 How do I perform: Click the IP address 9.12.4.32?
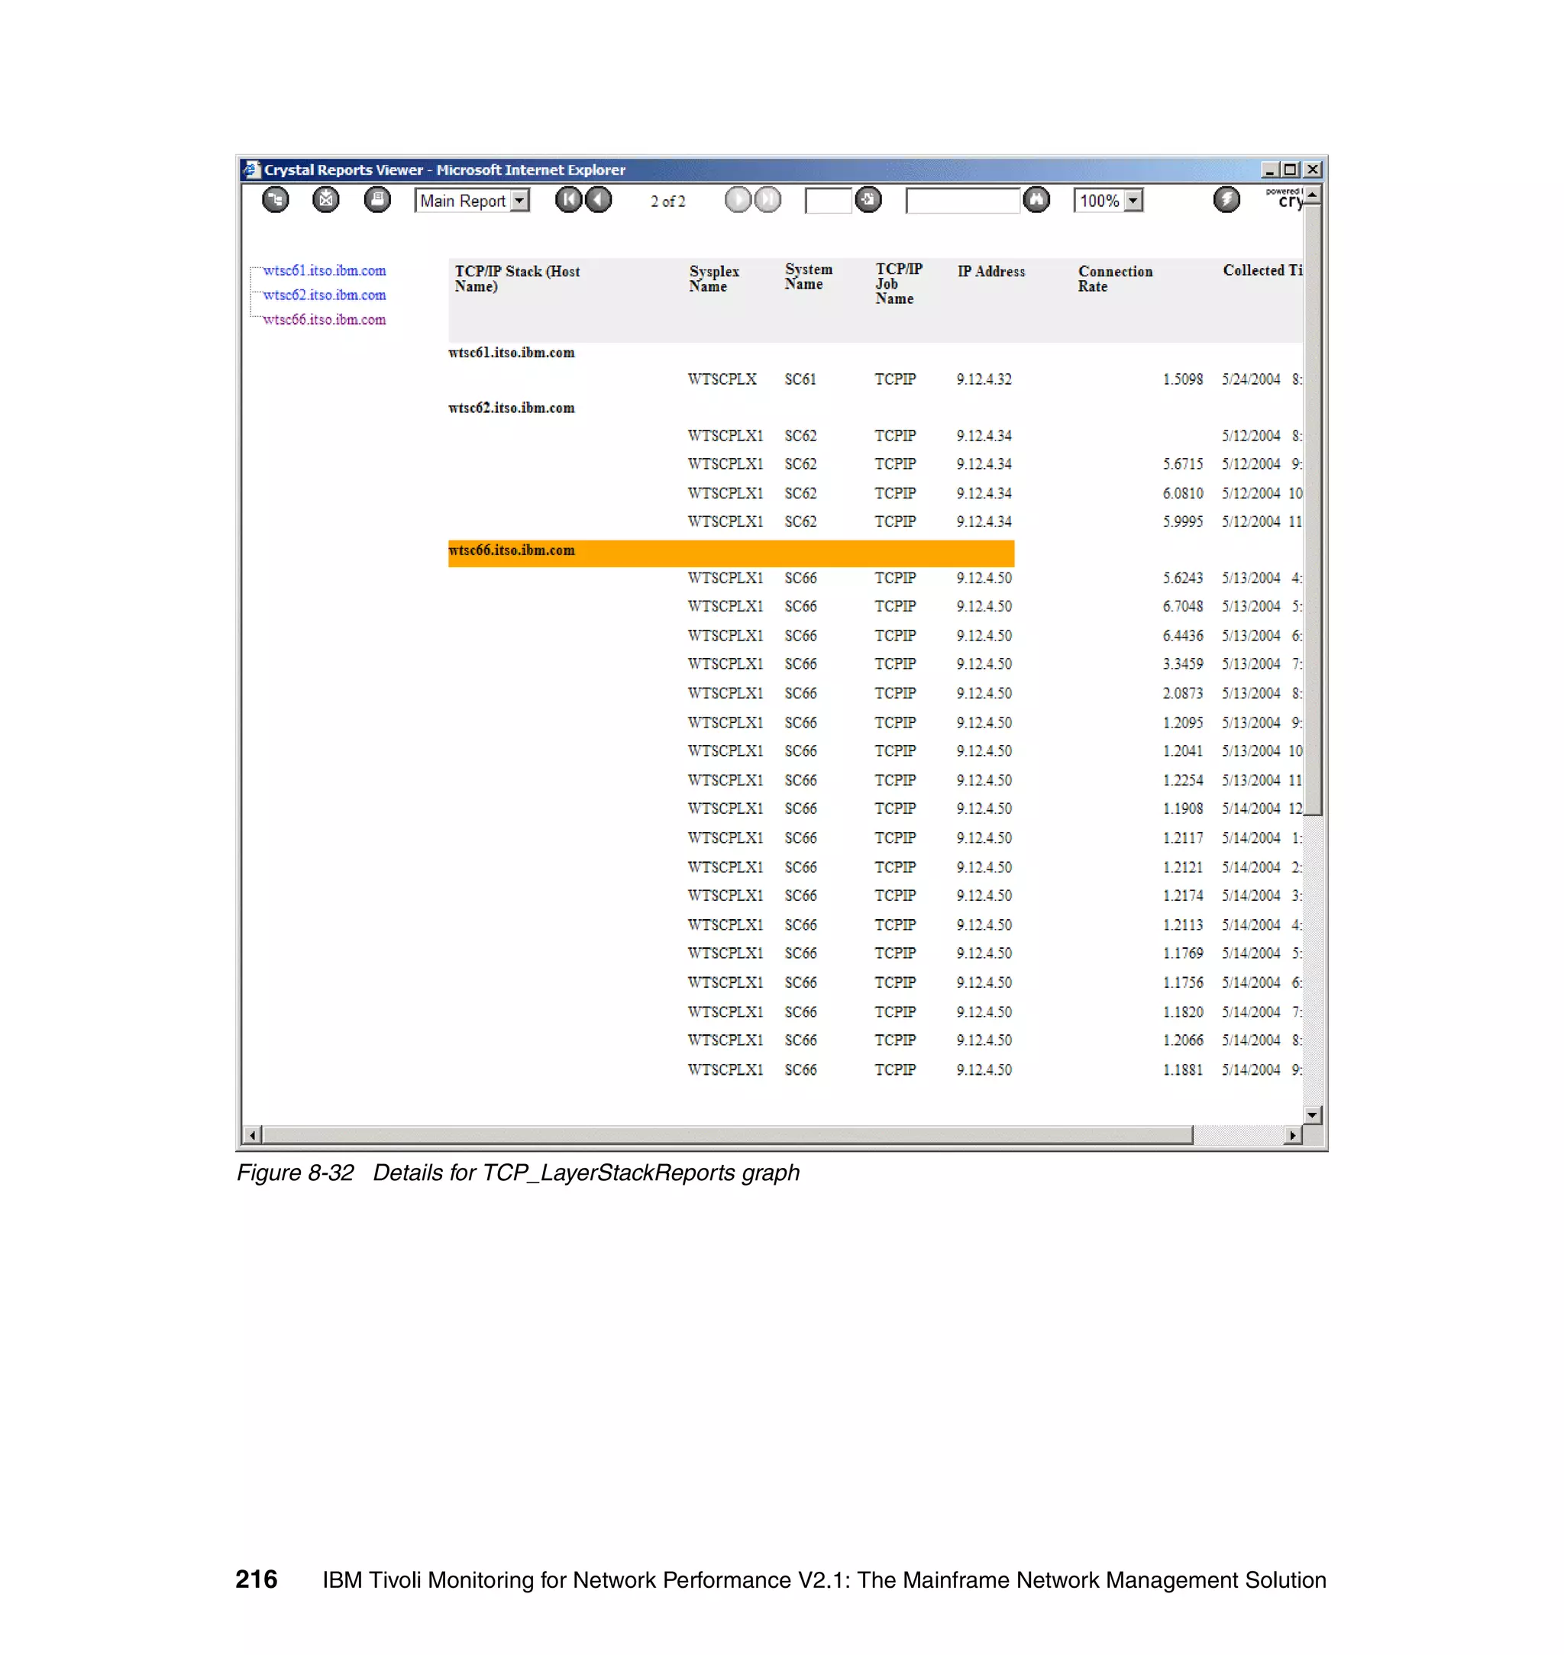pyautogui.click(x=984, y=380)
